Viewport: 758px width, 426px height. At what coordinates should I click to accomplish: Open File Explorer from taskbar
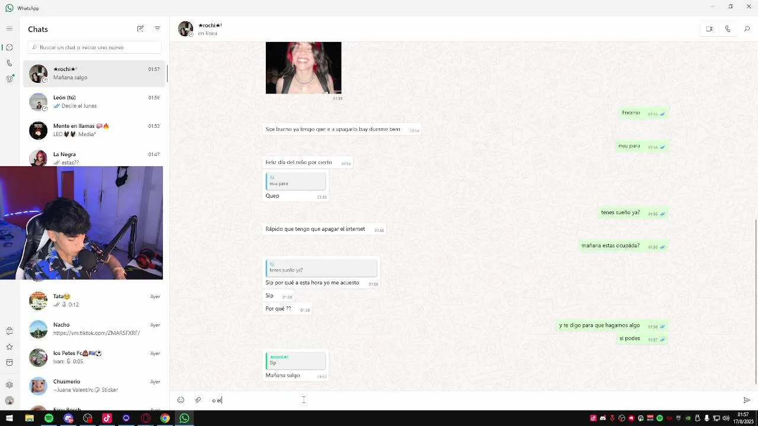[x=29, y=418]
